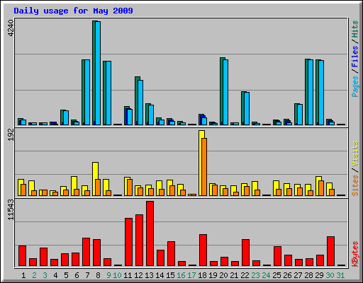Click the hits bar for day 28
Image resolution: width=363 pixels, height=283 pixels.
(x=306, y=92)
